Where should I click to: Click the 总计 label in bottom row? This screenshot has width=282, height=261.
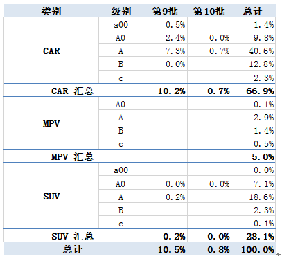[73, 249]
